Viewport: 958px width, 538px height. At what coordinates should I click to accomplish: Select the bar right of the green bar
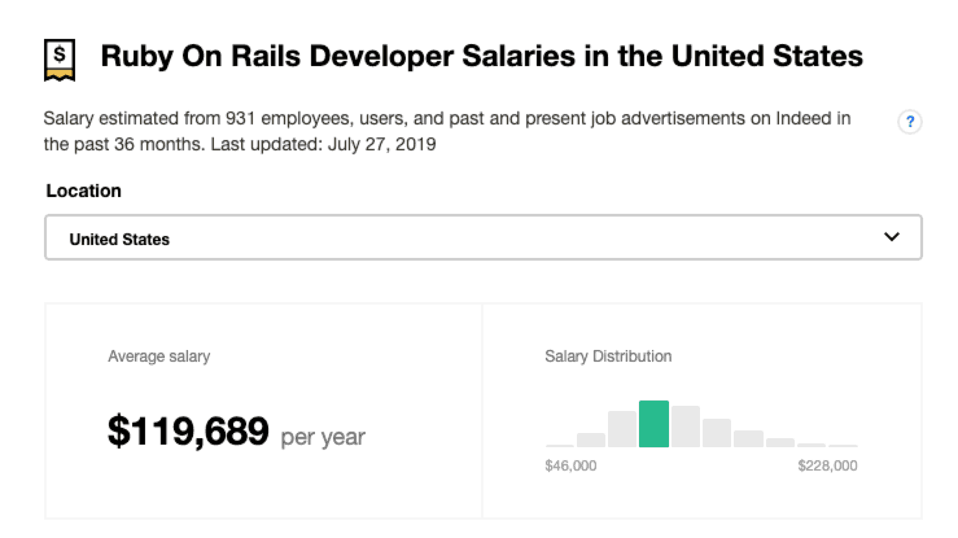686,427
